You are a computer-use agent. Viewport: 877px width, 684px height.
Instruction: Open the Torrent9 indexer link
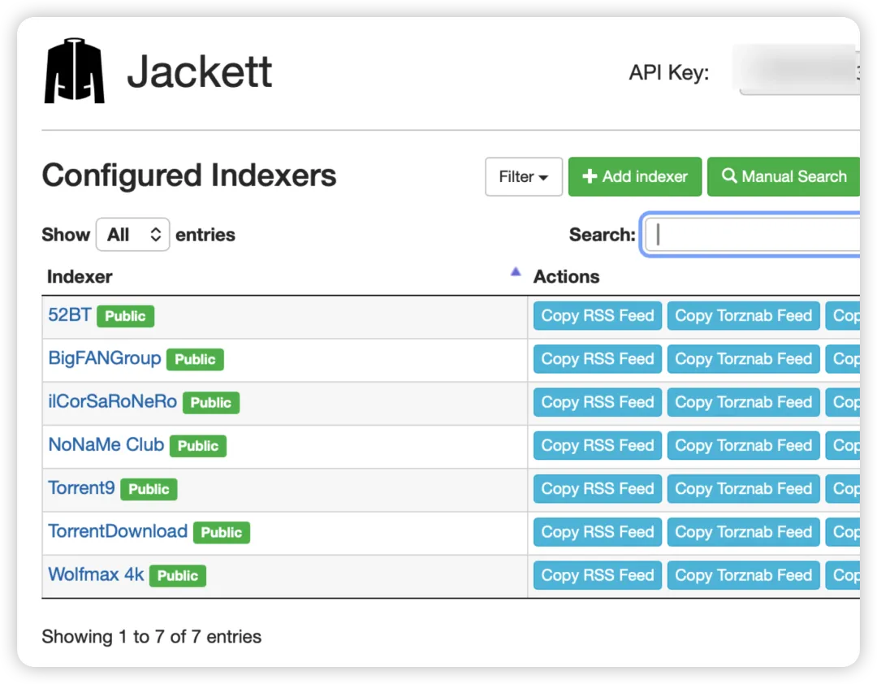81,487
